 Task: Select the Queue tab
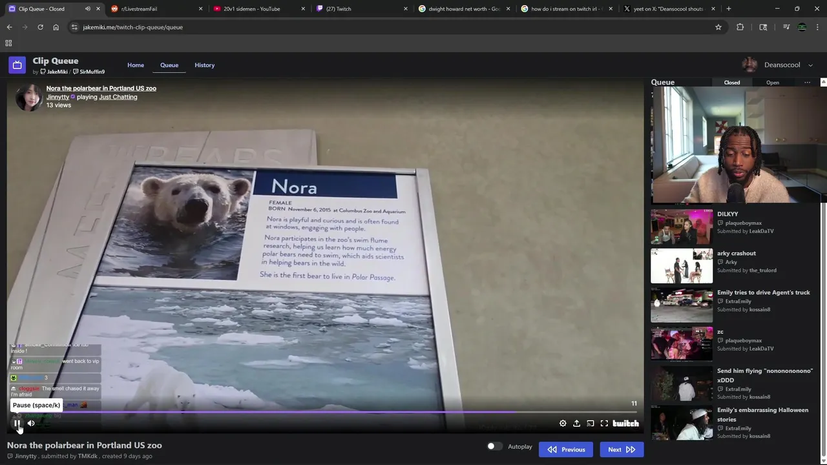click(169, 65)
